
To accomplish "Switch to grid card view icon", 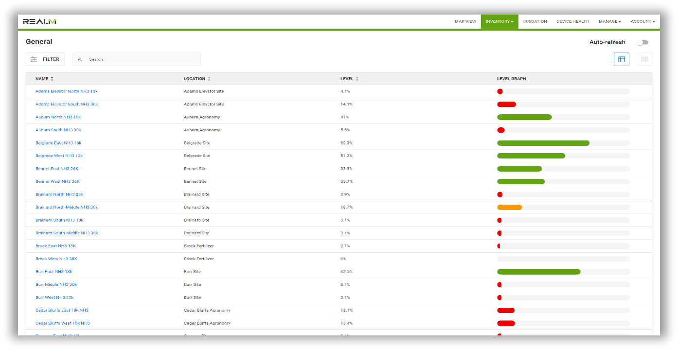I will click(644, 59).
